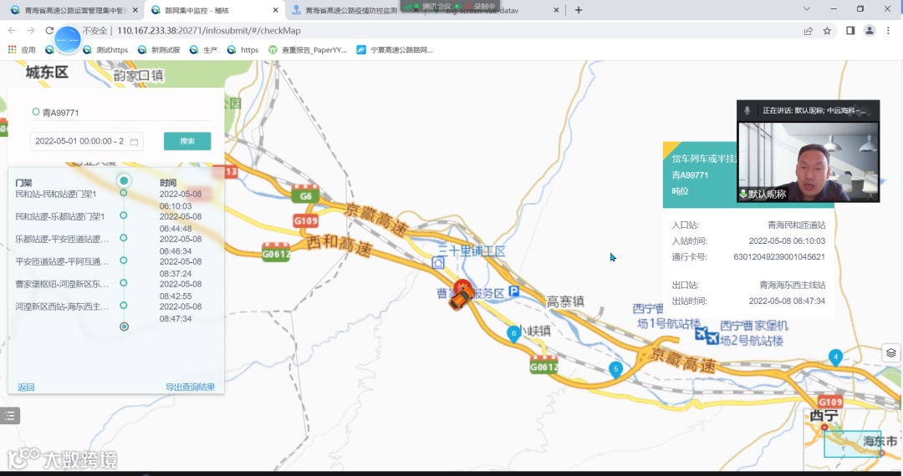Open the 生产 bookmark

(x=204, y=50)
